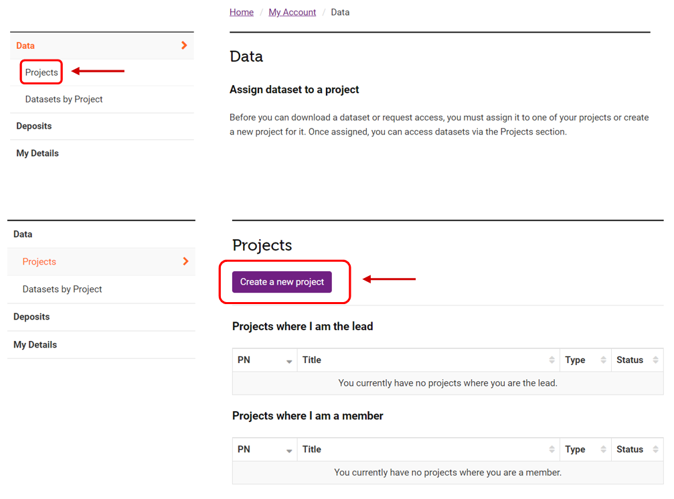Viewport: 674px width, 499px height.
Task: Click the large 'Data' page heading
Action: (246, 56)
